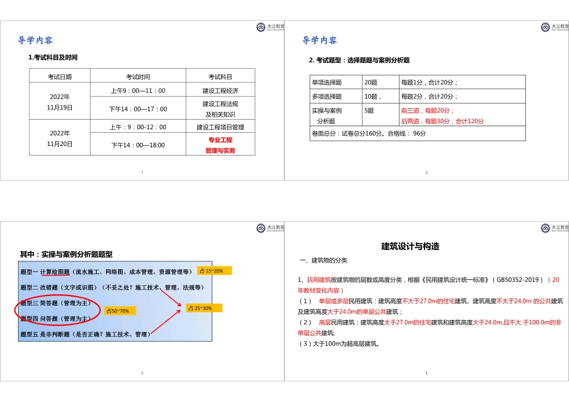Click the yellow 占25~30% highlight box

(x=205, y=307)
